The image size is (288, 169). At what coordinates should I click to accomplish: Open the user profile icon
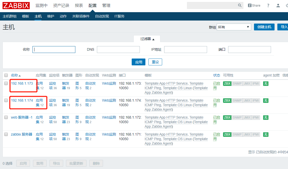tap(278, 6)
